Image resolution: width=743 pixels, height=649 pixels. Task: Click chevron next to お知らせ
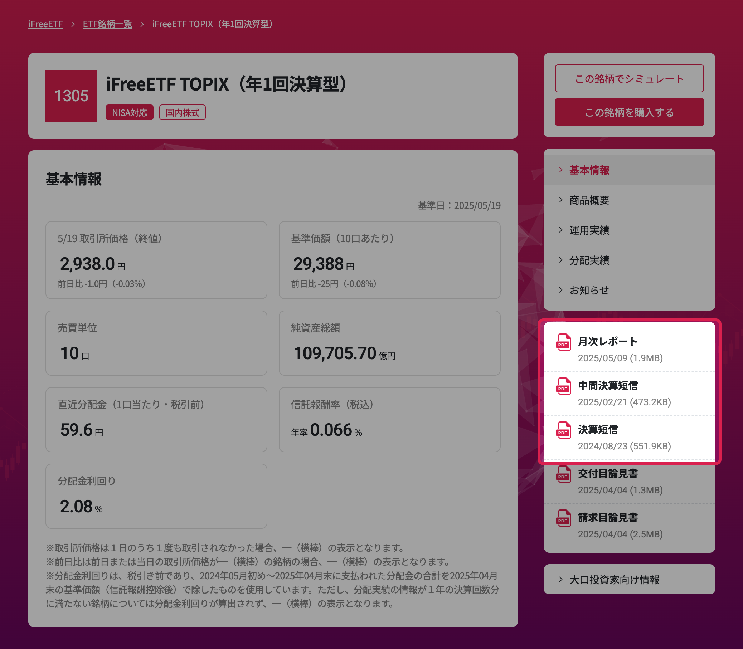[561, 290]
